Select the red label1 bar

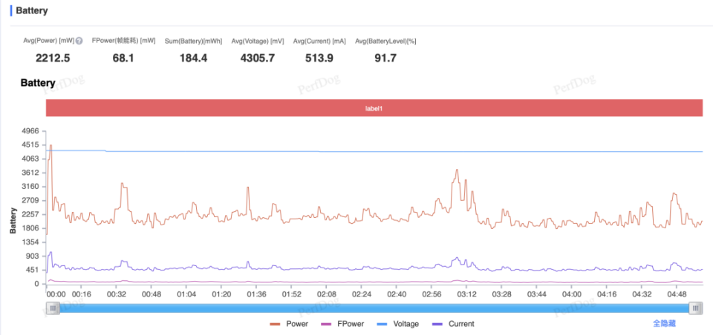click(374, 108)
